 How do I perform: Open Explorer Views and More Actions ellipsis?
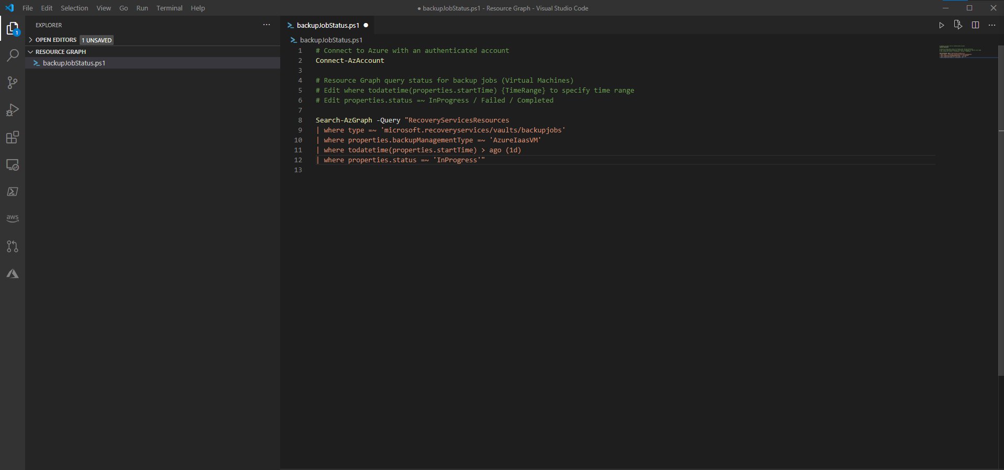[267, 25]
